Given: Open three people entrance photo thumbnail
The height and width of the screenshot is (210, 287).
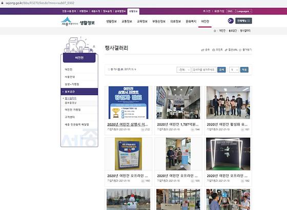Looking at the screenshot, I should point(178,154).
